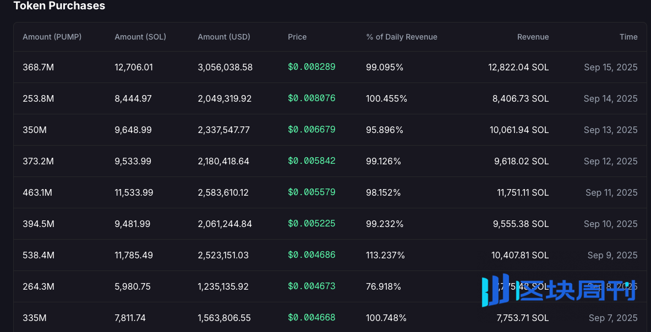Select the $0.008076 price value
The image size is (651, 332).
point(311,98)
